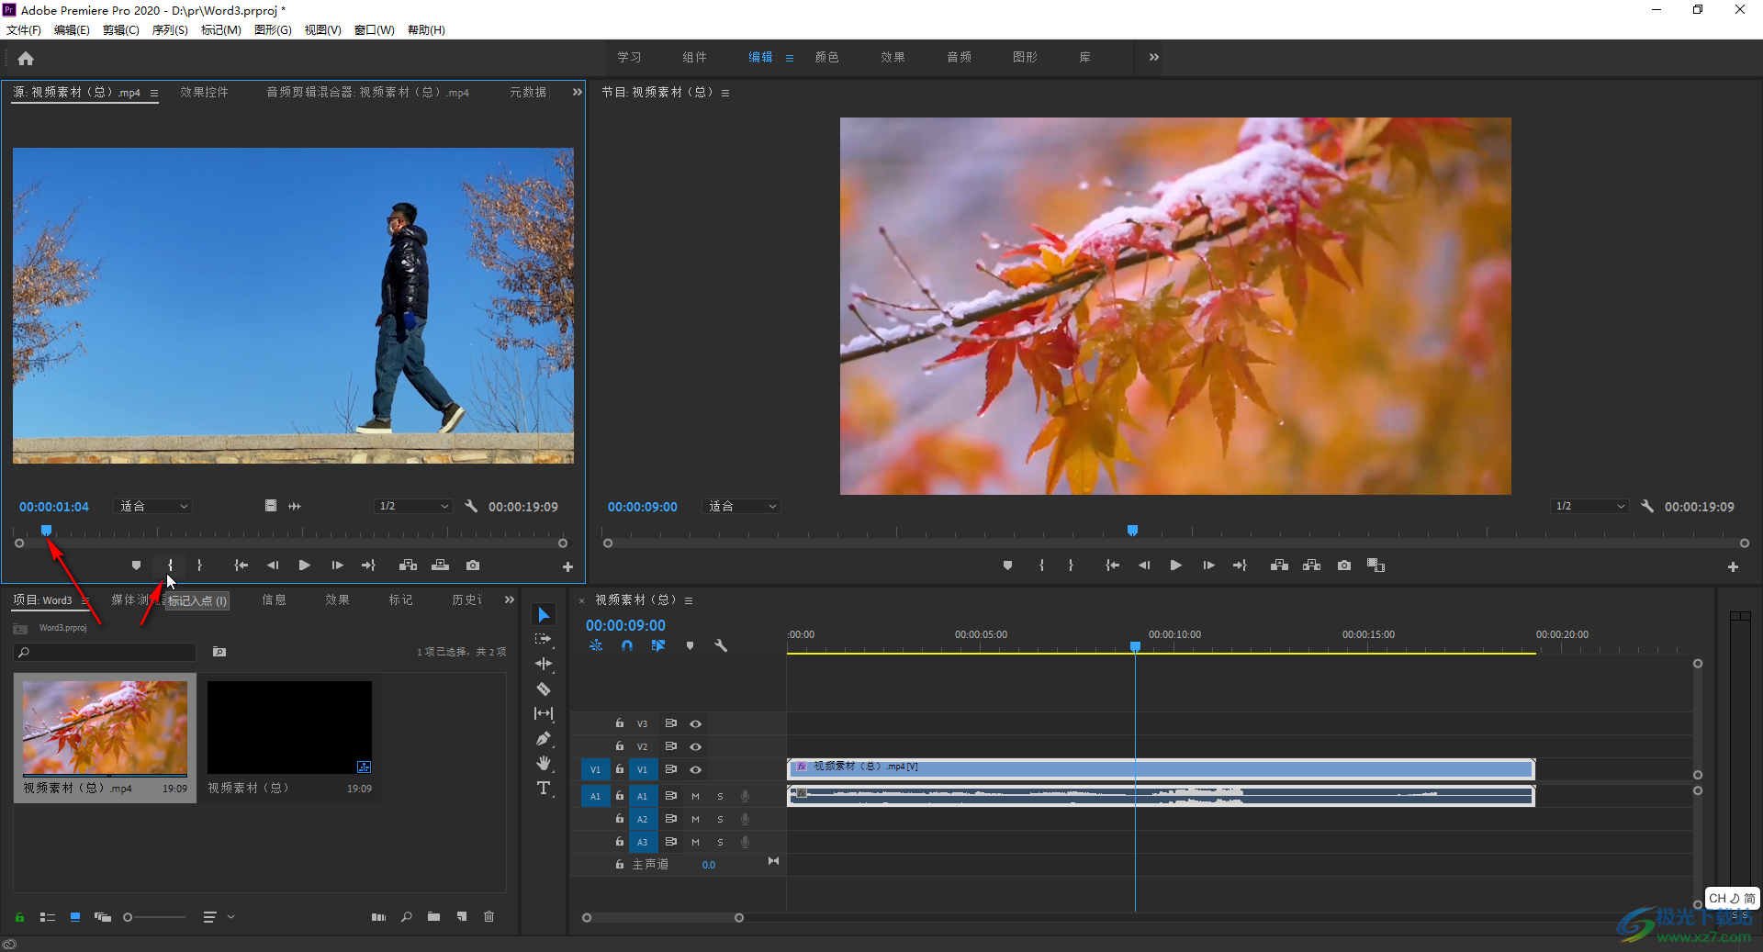Viewport: 1763px width, 952px height.
Task: Open the 序列(S) menu
Action: [170, 29]
